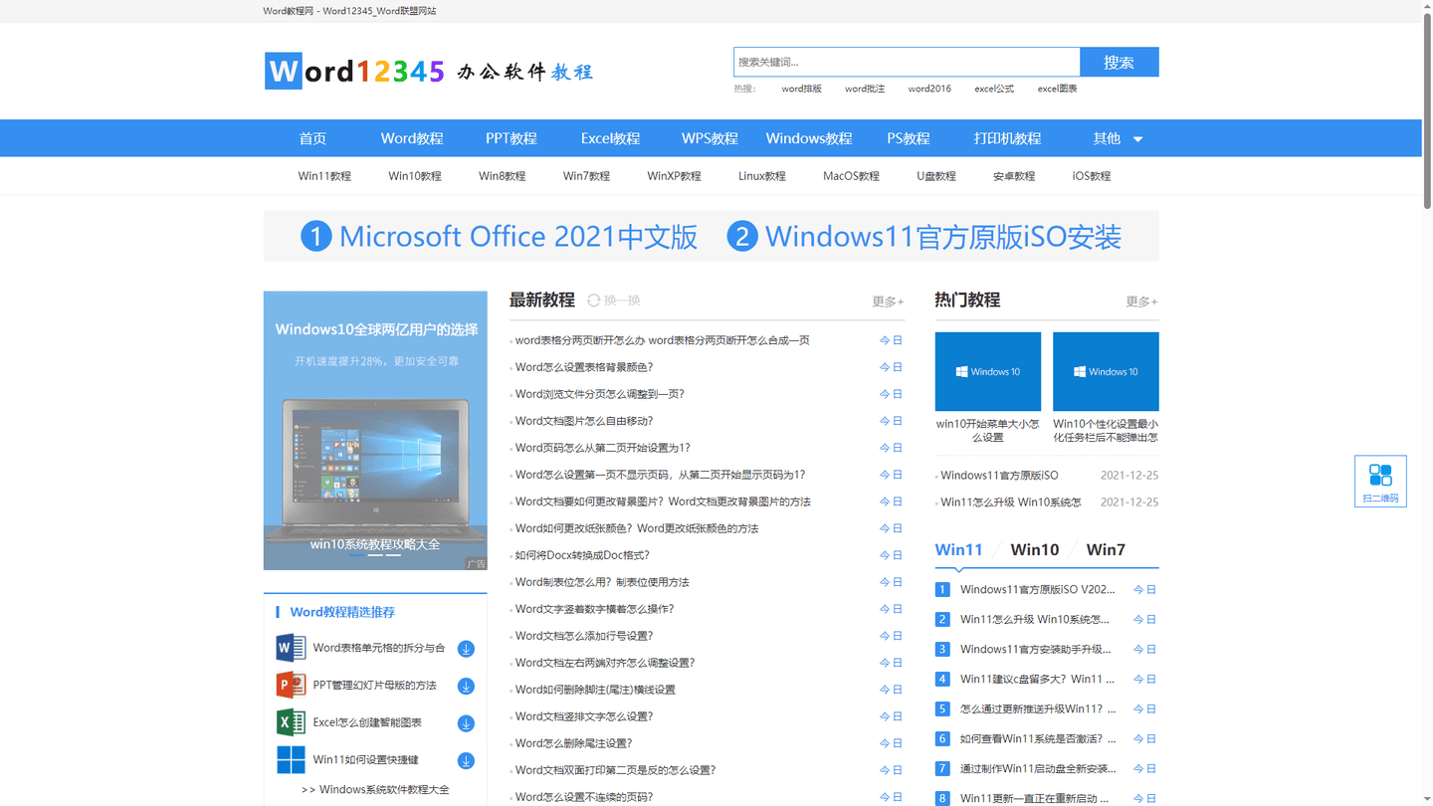This screenshot has height=806, width=1433.
Task: Click rank 5 badge in Win11 list
Action: coord(942,708)
